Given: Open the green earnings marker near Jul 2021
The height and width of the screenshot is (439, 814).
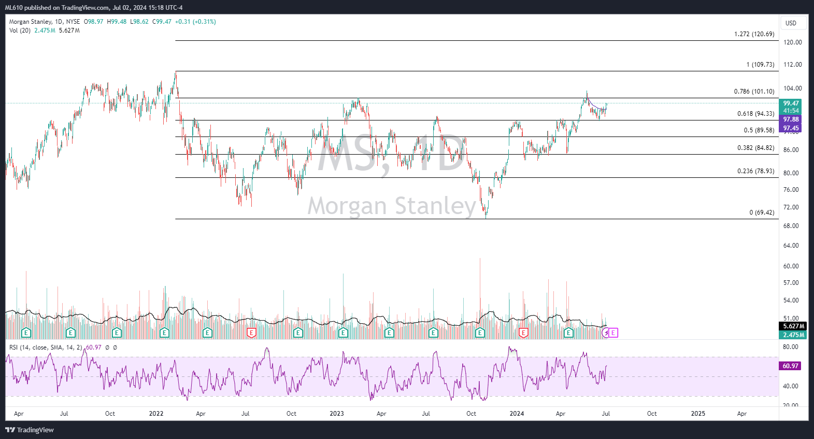Looking at the screenshot, I should tap(70, 332).
